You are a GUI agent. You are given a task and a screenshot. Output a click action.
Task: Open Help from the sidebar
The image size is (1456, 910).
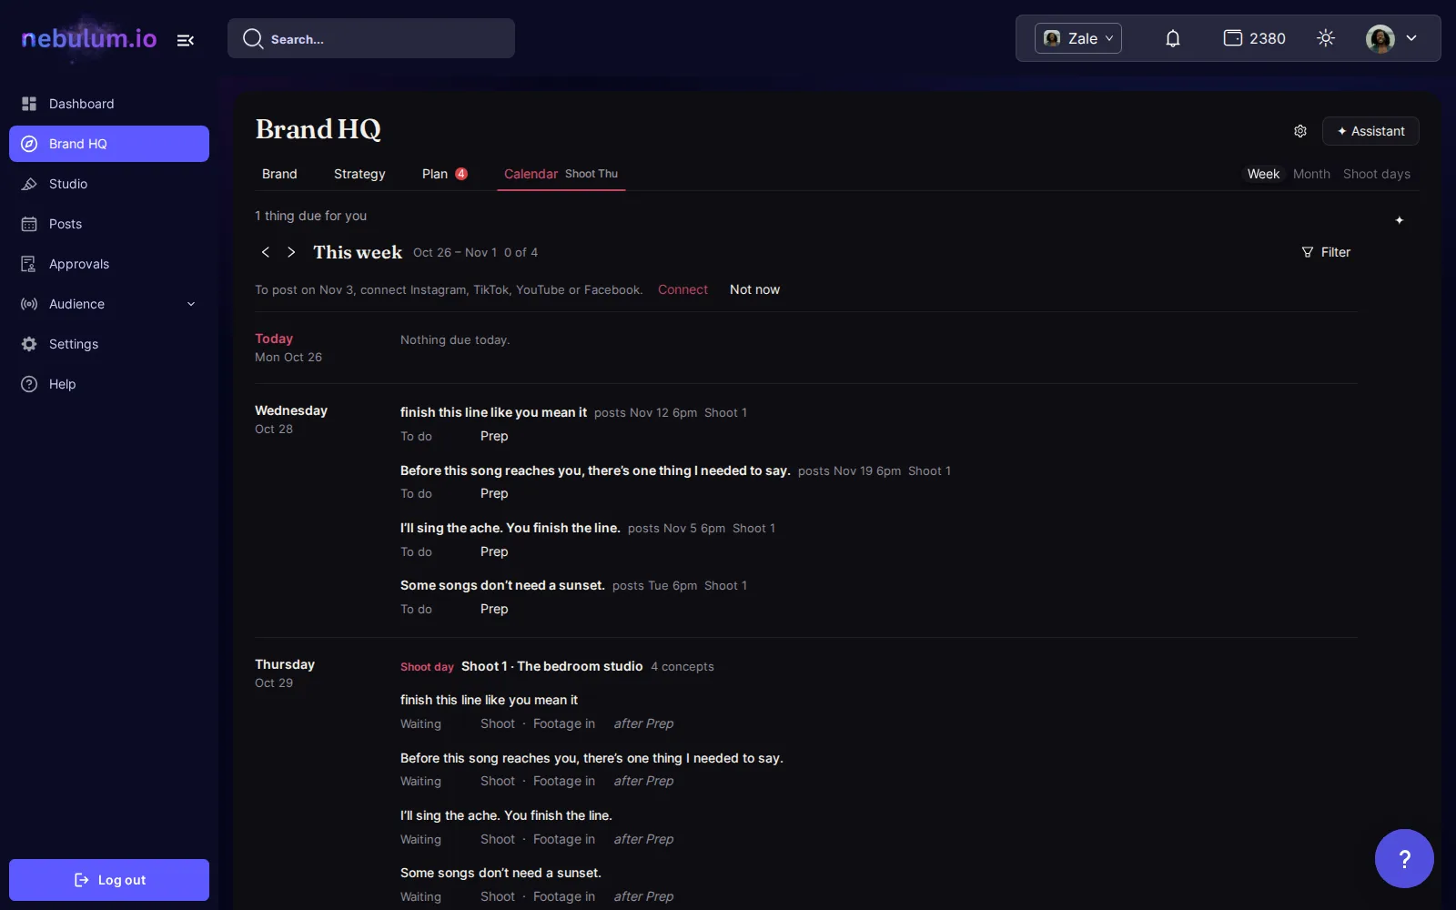coord(109,384)
